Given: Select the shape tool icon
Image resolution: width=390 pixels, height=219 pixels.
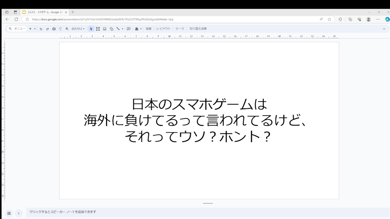Looking at the screenshot, I should tap(112, 29).
